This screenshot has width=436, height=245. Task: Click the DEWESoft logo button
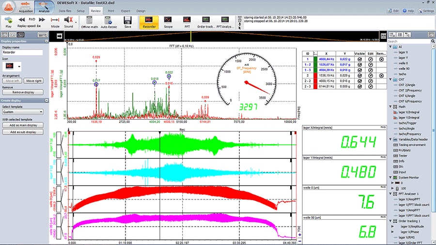[x=8, y=7]
